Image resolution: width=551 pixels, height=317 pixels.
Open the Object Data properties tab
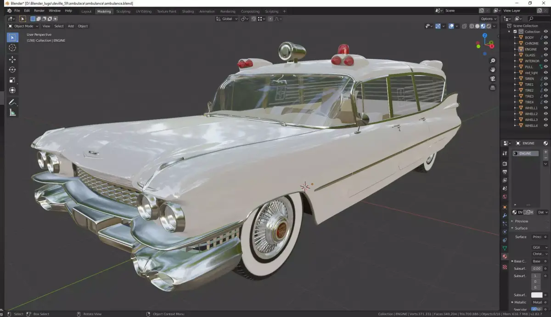point(505,248)
